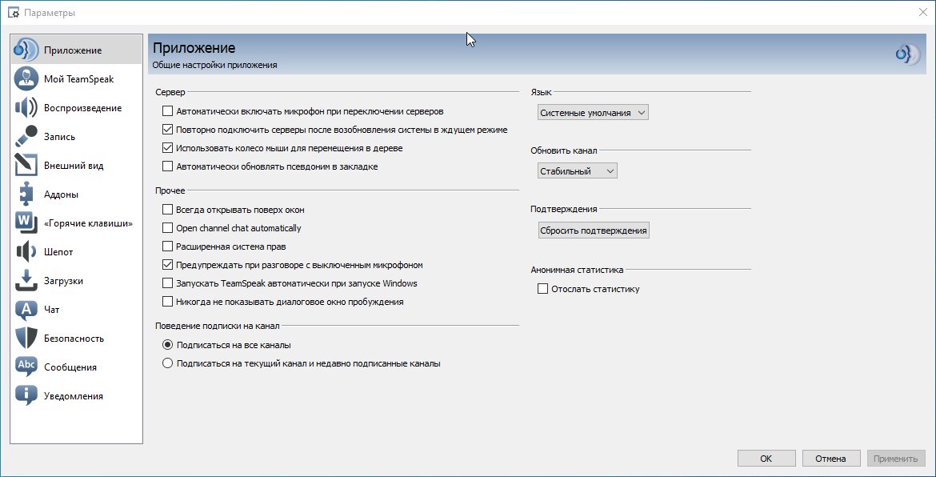Click the Внешний вид pencil icon

tap(26, 166)
